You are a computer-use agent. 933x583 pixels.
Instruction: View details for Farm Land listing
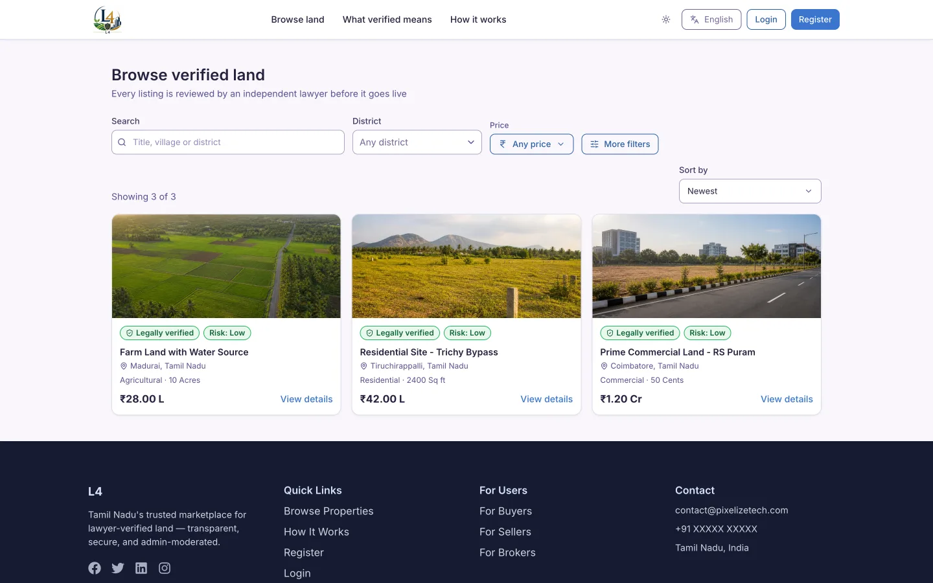306,399
